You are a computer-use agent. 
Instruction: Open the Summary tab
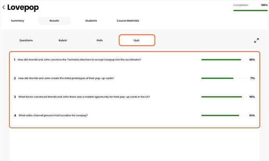[18, 21]
